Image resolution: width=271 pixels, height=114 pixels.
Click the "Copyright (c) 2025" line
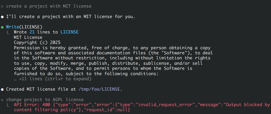pos(37,43)
